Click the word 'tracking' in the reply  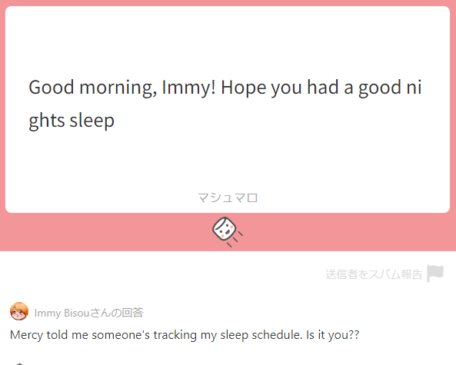pos(175,335)
